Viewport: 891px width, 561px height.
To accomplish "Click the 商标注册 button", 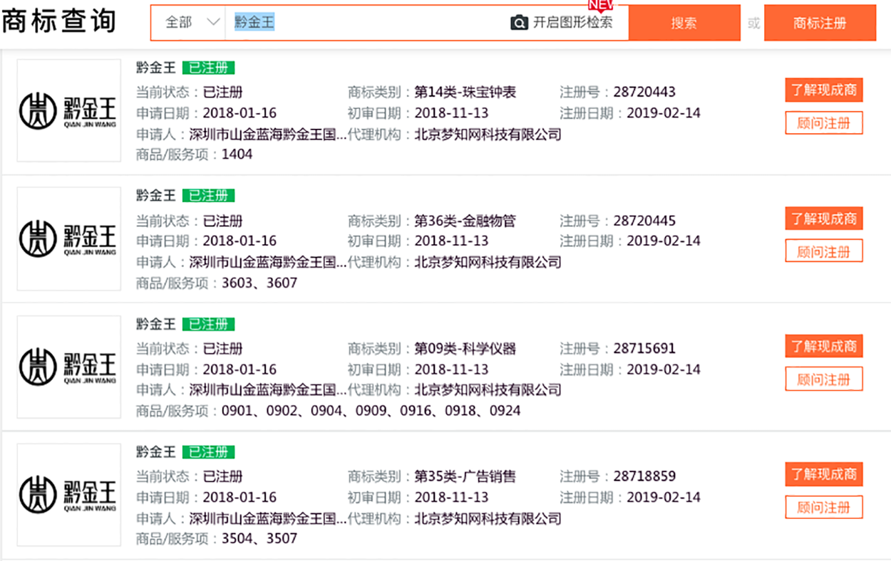I will (820, 23).
